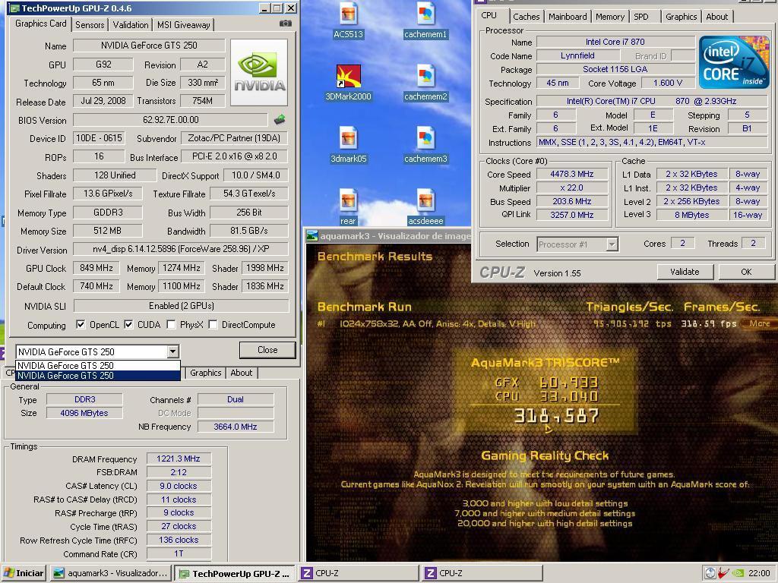The image size is (778, 583).
Task: Toggle the CUDA checkbox
Action: tap(128, 325)
